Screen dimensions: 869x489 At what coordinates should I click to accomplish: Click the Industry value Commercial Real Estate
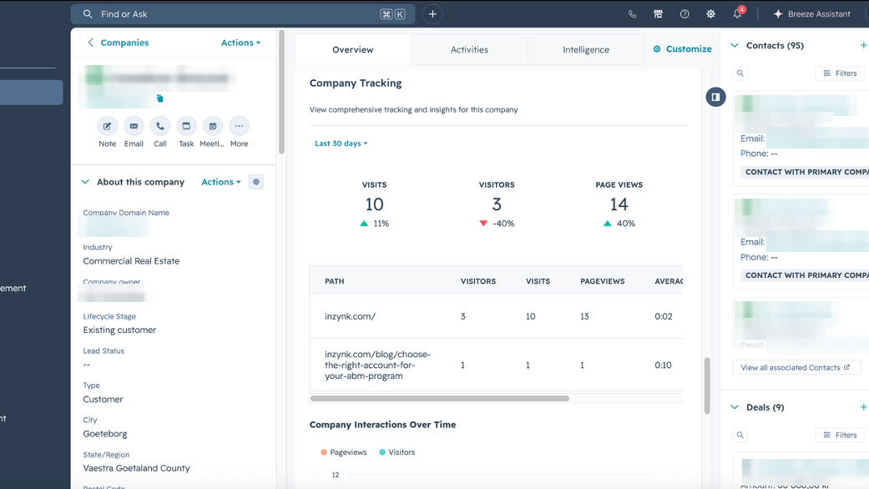(131, 261)
